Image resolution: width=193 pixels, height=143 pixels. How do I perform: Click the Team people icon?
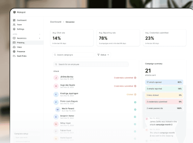[14, 25]
